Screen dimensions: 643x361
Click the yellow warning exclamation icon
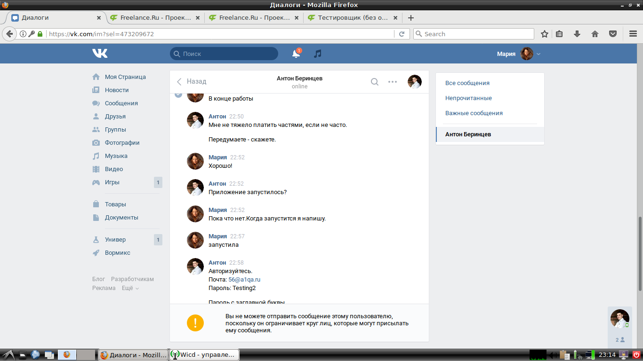(195, 322)
